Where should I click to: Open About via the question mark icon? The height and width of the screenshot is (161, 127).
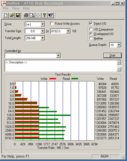(44, 15)
